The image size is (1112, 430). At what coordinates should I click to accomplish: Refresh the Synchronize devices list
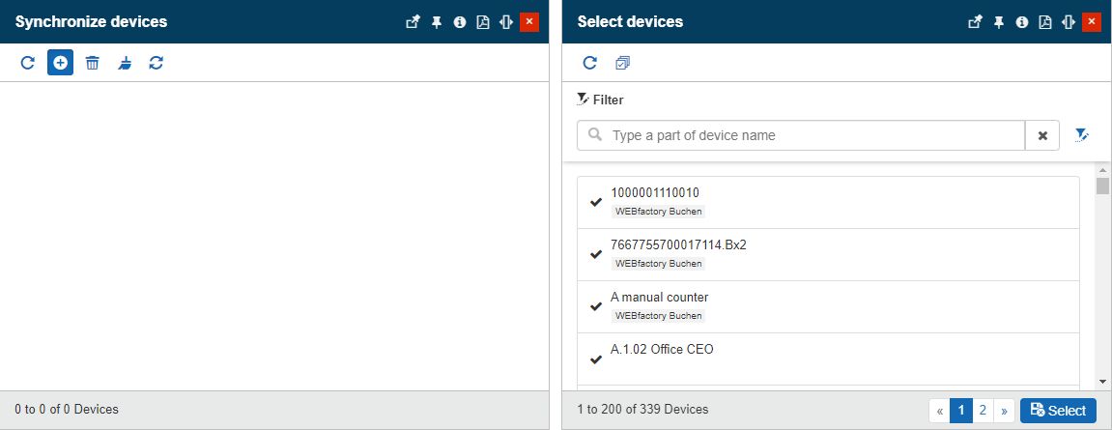(x=28, y=63)
